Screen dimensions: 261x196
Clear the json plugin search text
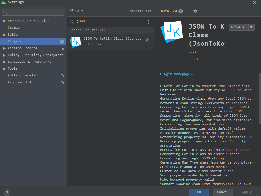143,22
